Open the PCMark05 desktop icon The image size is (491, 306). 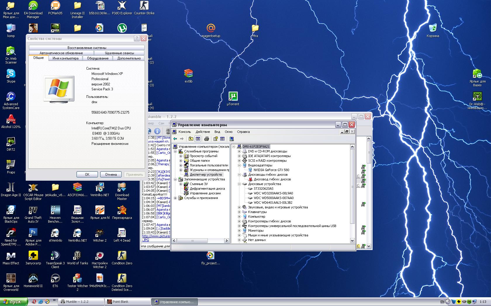coord(55,8)
